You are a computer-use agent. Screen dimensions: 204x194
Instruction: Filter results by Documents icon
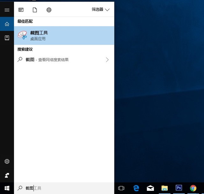pyautogui.click(x=35, y=10)
